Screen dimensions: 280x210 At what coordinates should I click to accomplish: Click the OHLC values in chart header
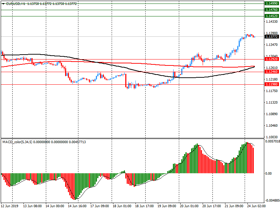tap(52, 3)
